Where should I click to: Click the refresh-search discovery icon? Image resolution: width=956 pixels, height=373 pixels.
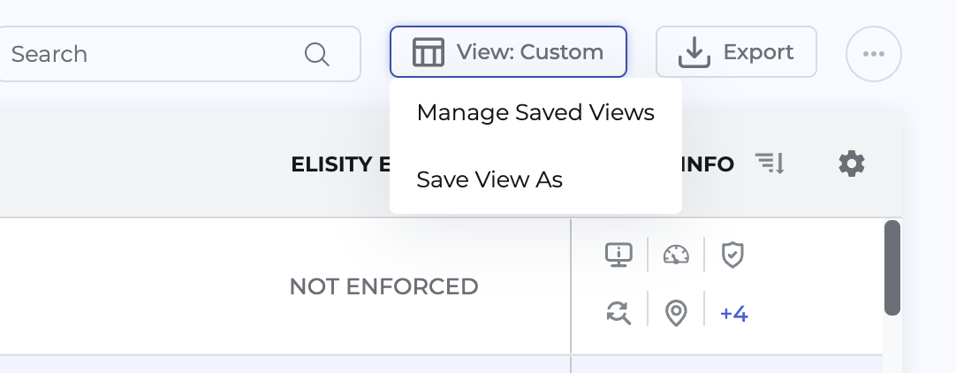point(618,313)
